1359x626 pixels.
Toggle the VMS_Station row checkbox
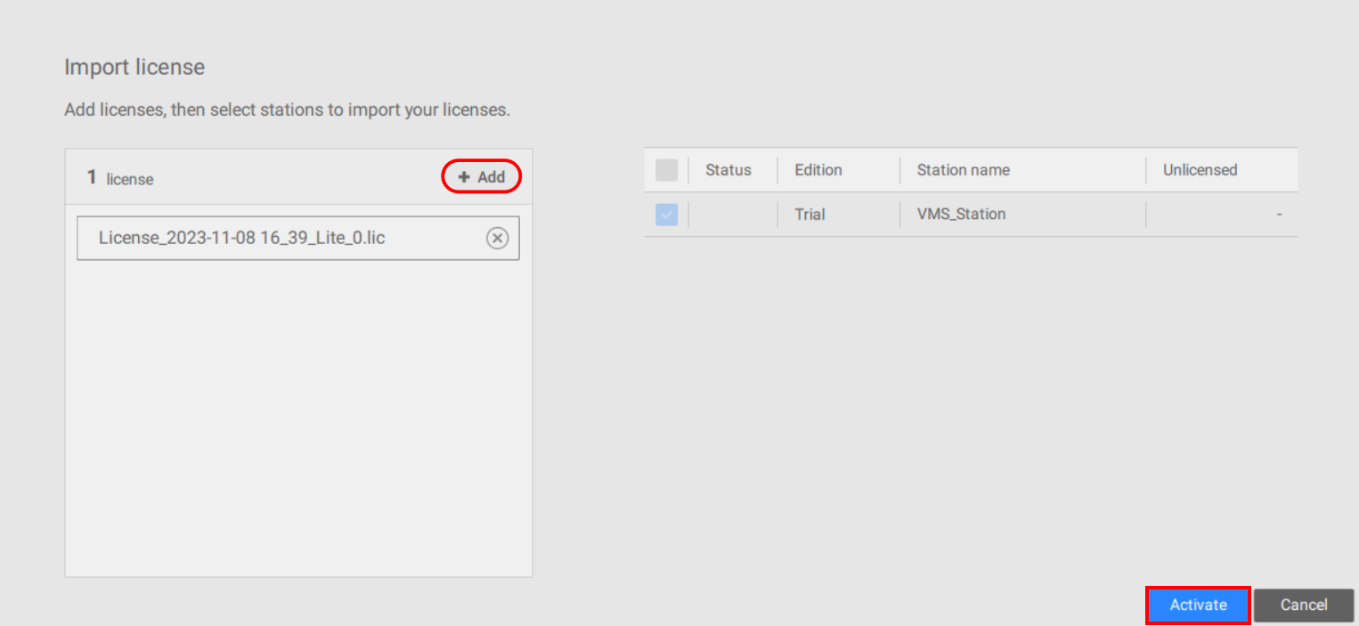click(666, 215)
